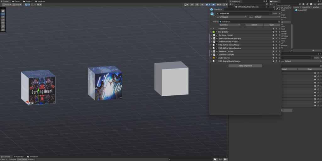Open Audio Source more-options menu
This screenshot has height=161, width=322.
click(x=279, y=58)
